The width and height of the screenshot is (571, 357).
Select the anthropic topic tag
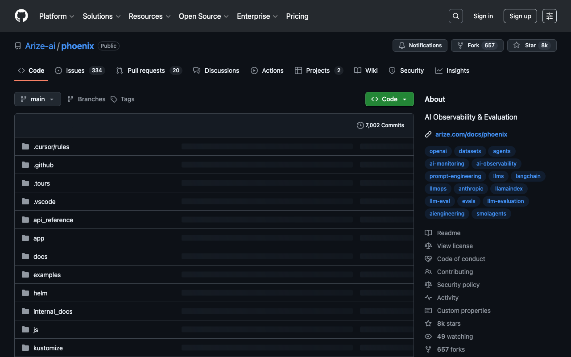471,189
